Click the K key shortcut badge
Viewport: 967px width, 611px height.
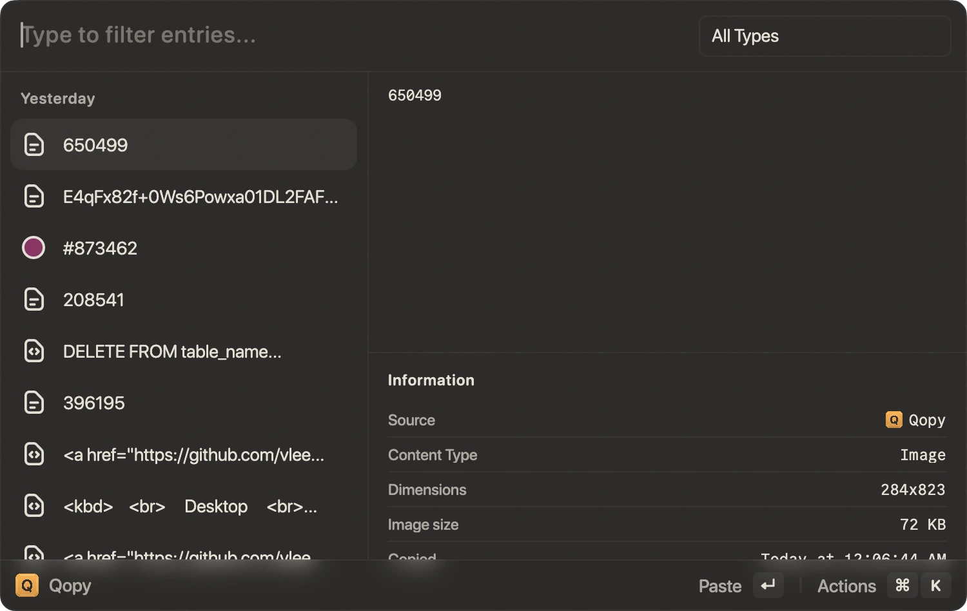[936, 585]
